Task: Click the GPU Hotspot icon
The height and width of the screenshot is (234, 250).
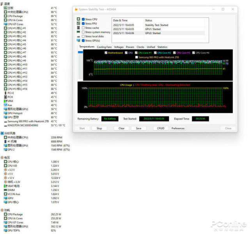Action: [5, 113]
